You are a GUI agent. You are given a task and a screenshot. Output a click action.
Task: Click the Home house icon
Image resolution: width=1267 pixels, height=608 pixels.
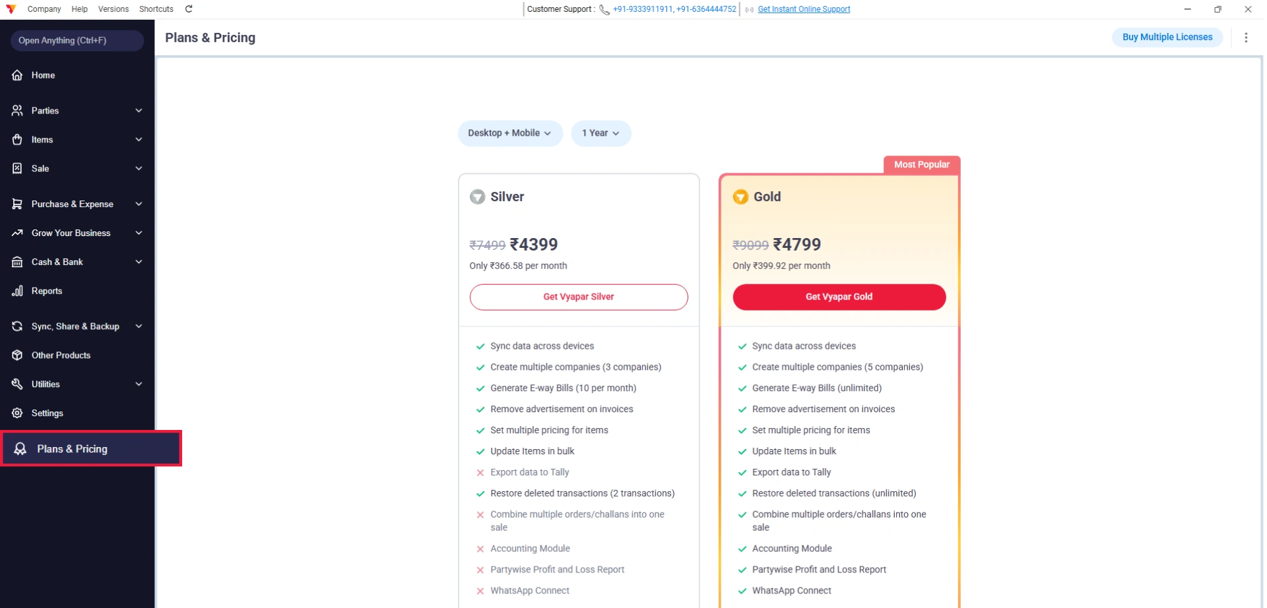17,75
